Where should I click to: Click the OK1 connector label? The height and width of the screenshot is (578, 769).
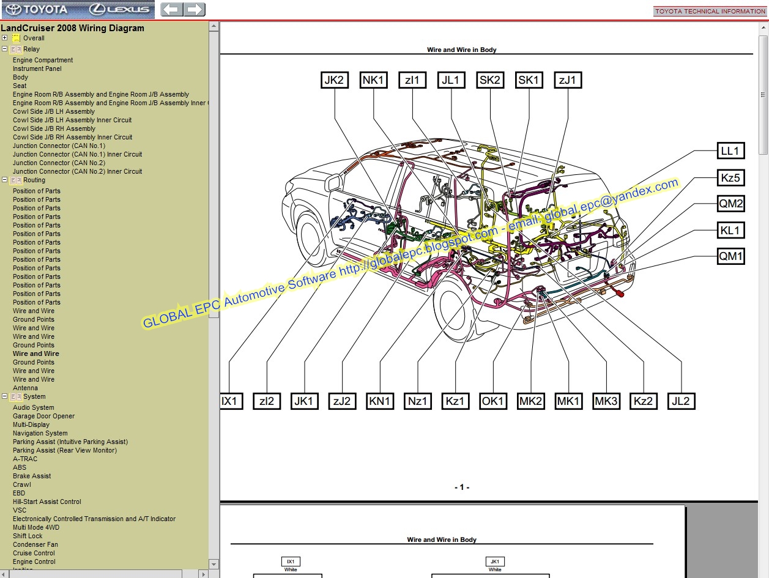(x=492, y=401)
